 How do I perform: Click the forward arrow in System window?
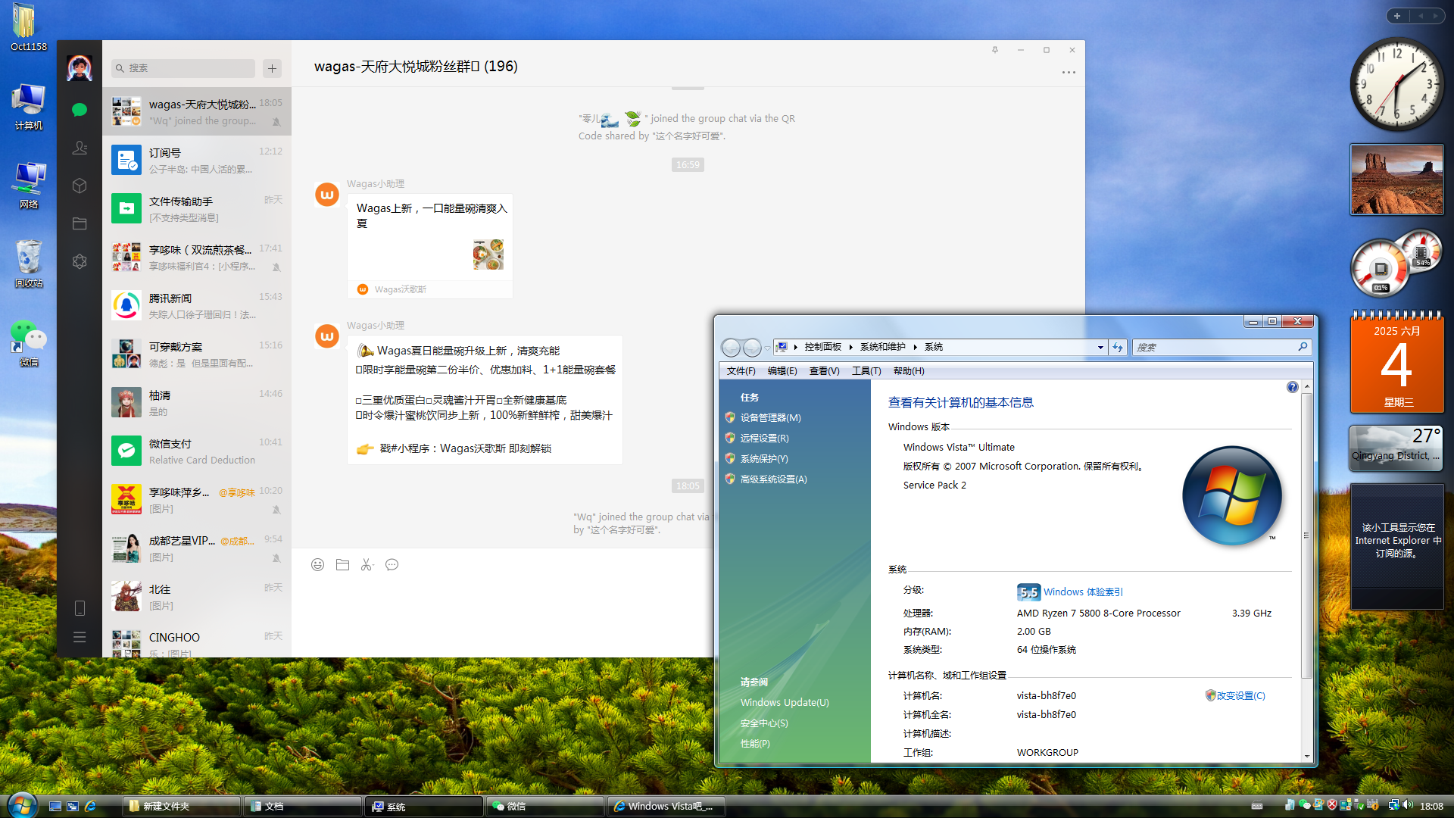point(752,347)
